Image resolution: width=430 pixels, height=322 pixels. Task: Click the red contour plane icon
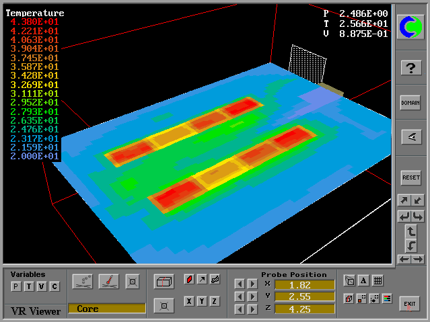[x=189, y=279]
